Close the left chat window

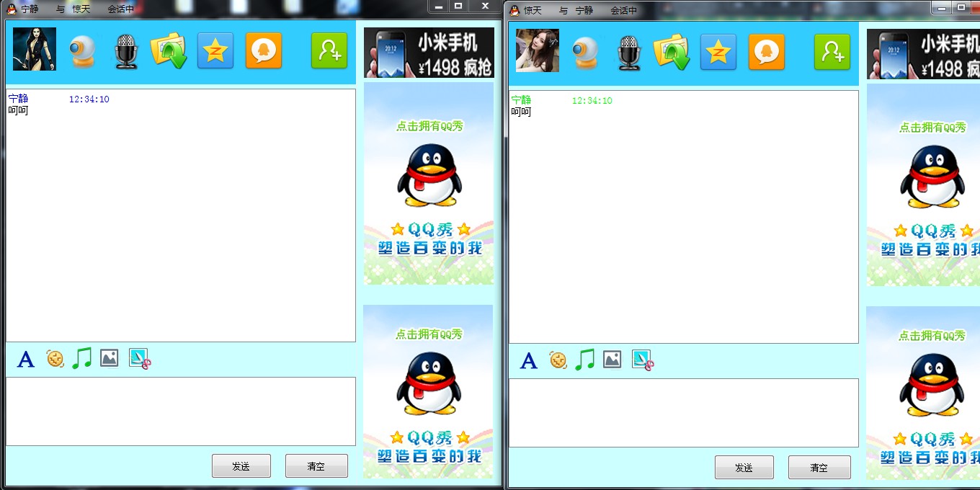486,6
